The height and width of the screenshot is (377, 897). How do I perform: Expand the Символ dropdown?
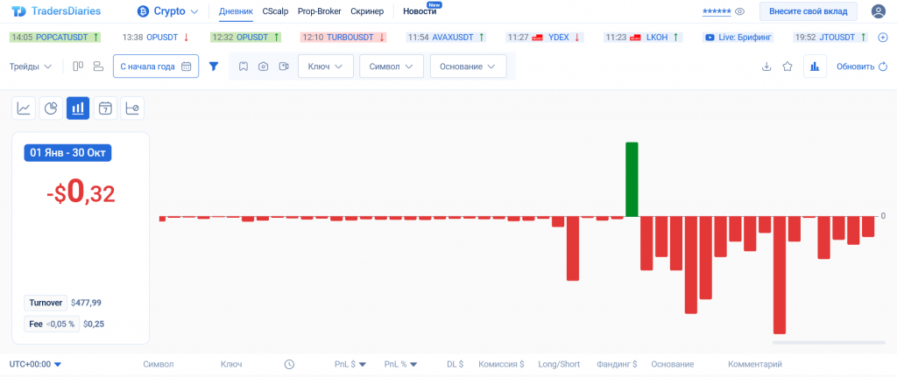coord(392,66)
